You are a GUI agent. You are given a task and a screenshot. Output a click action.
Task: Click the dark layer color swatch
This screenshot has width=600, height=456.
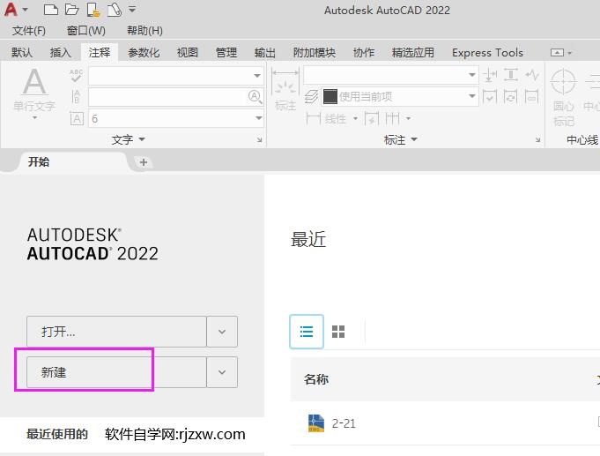click(x=330, y=96)
